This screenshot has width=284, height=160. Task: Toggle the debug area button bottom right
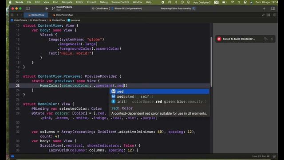(274, 156)
